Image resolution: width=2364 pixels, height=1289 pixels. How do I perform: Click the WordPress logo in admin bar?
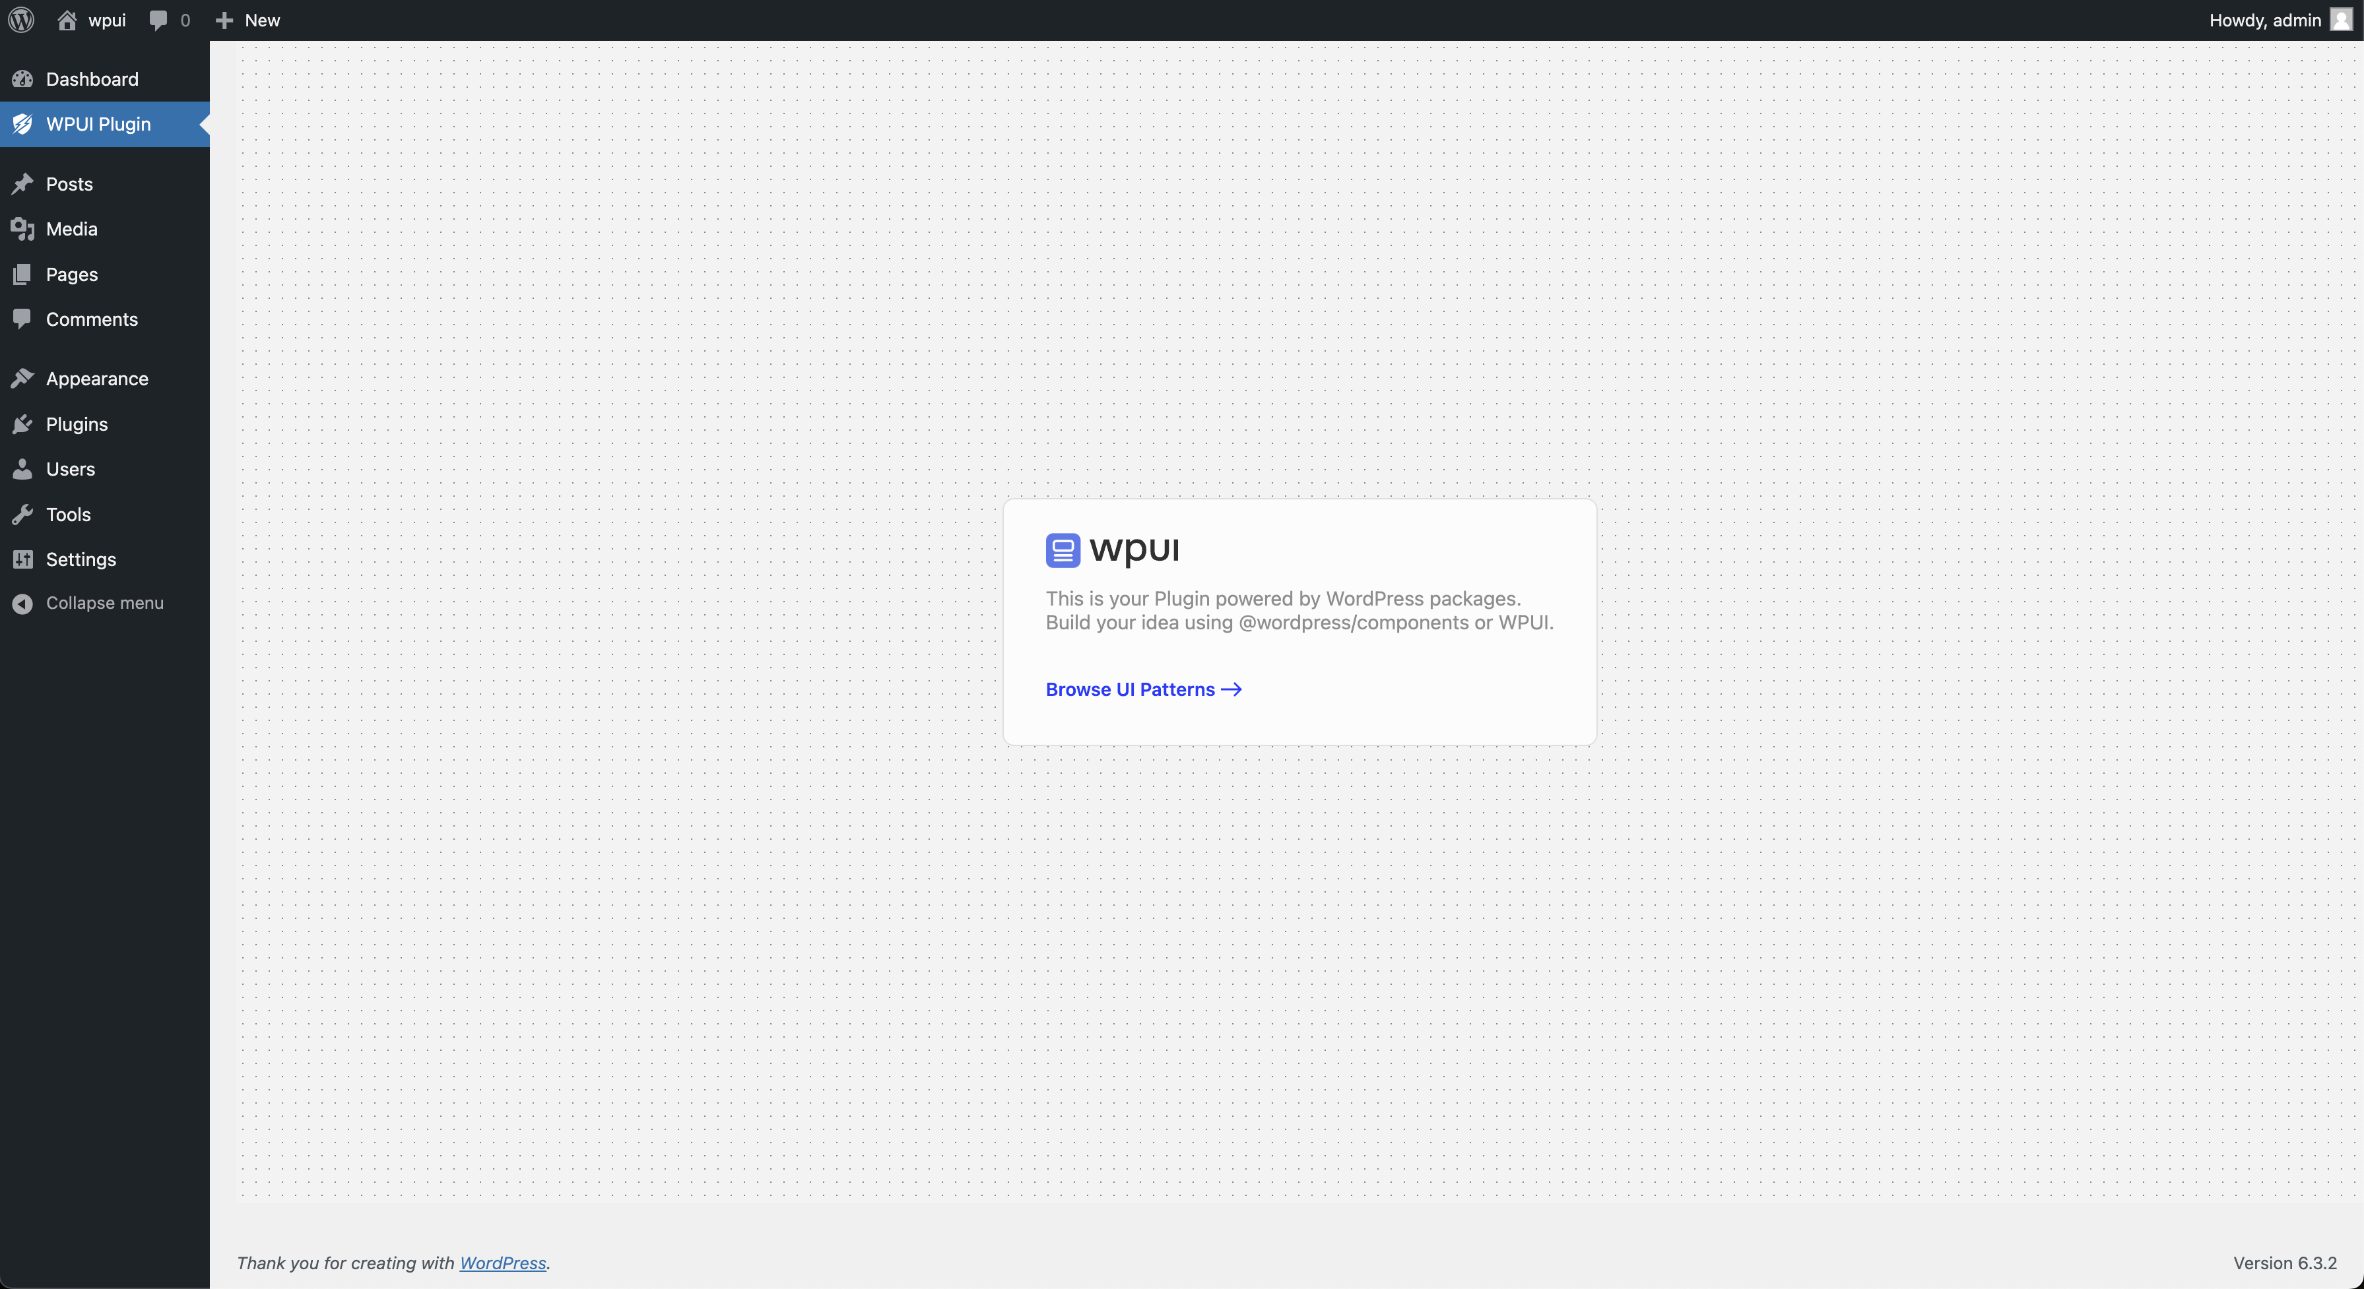click(21, 20)
